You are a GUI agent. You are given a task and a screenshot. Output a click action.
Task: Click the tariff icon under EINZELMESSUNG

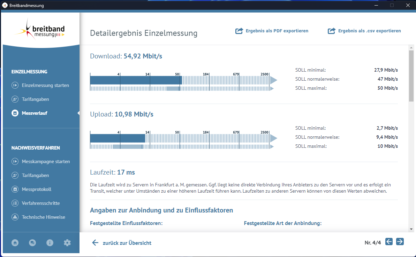tap(15, 99)
